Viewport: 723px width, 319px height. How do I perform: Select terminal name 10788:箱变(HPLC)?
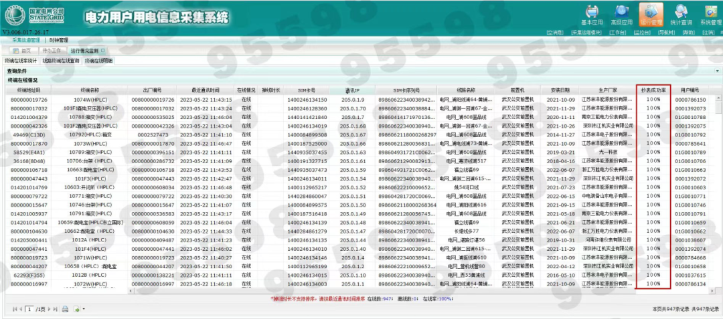[90, 118]
